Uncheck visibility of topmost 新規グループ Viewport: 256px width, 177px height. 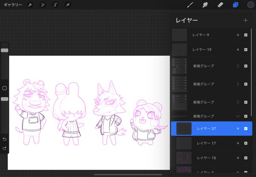pyautogui.click(x=246, y=66)
